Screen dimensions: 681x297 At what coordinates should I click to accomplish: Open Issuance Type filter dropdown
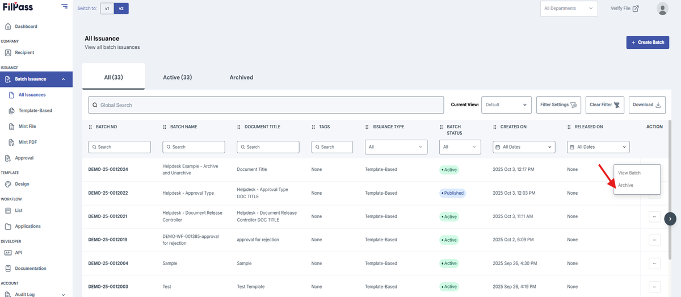396,147
